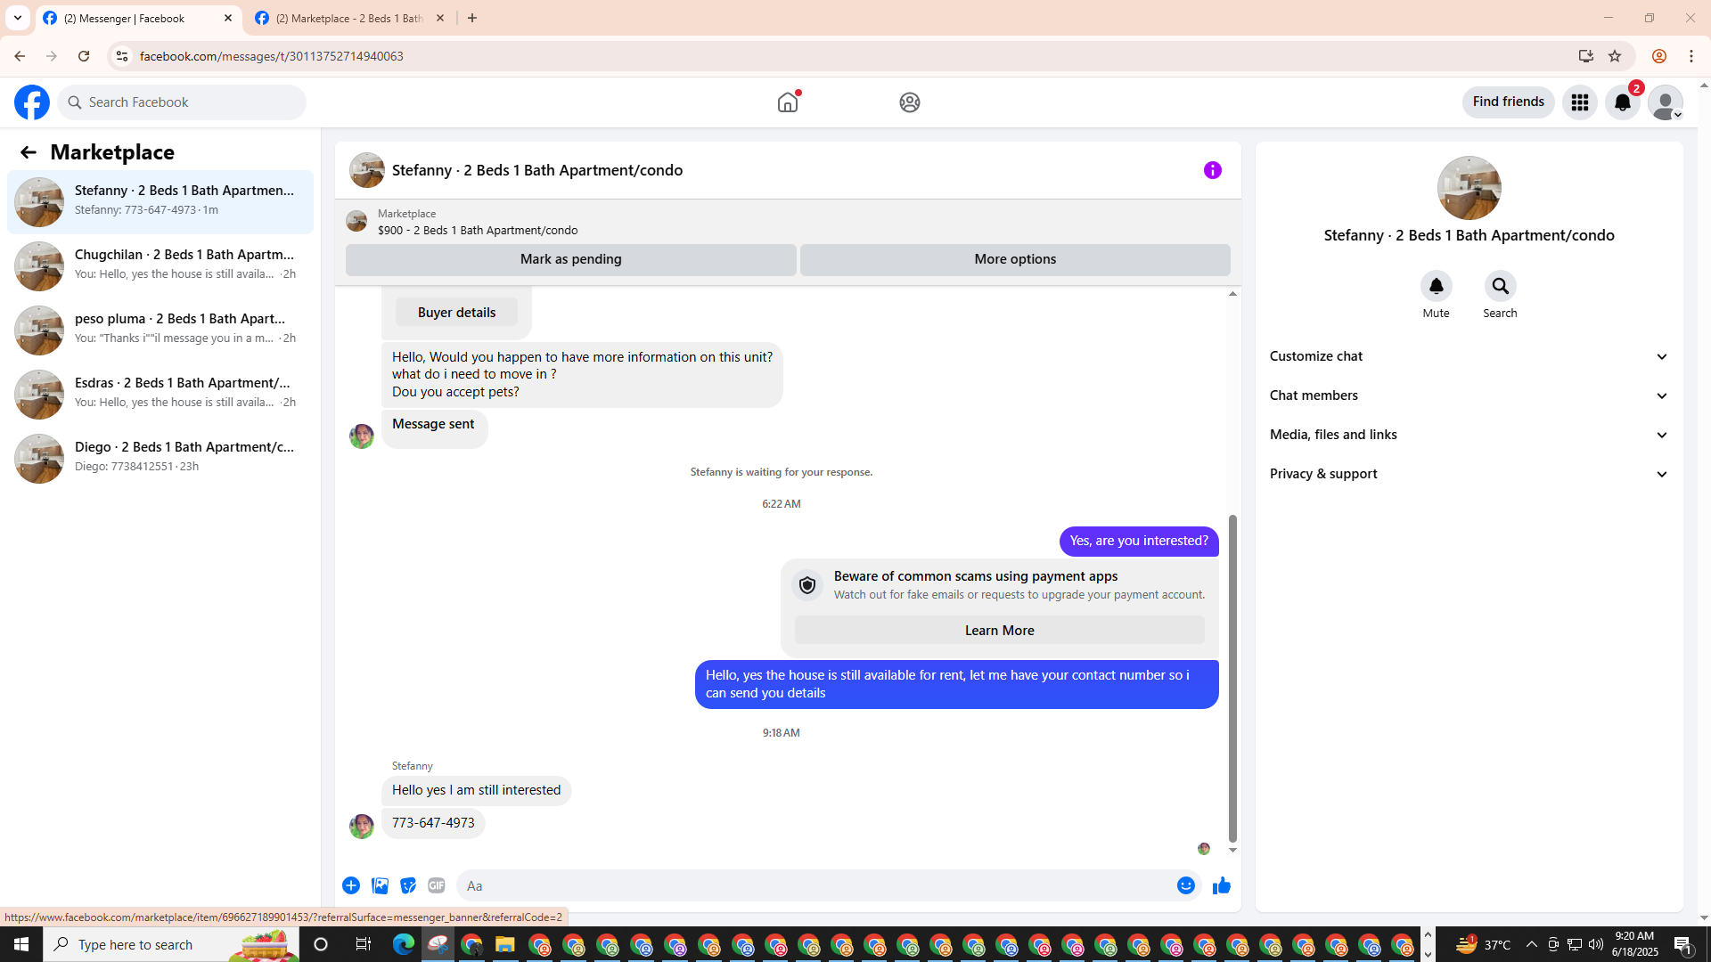The height and width of the screenshot is (962, 1711).
Task: Select the 'Hello yes I am still interested' message
Action: [477, 790]
